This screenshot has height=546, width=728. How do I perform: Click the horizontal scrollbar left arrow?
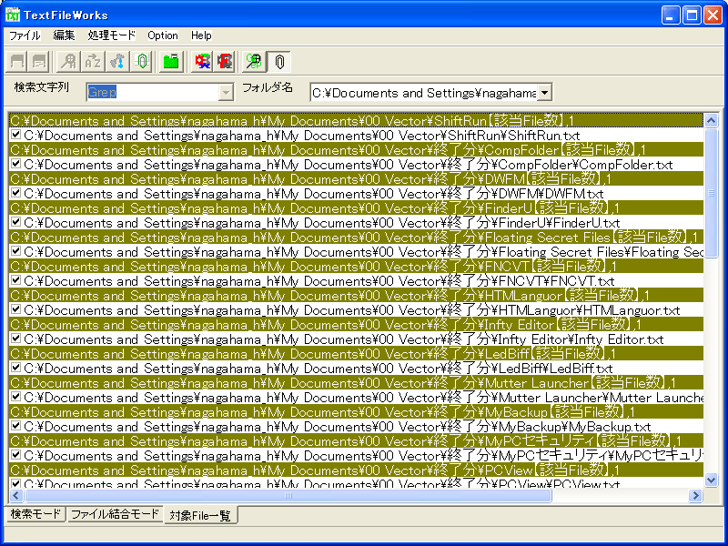pos(16,495)
